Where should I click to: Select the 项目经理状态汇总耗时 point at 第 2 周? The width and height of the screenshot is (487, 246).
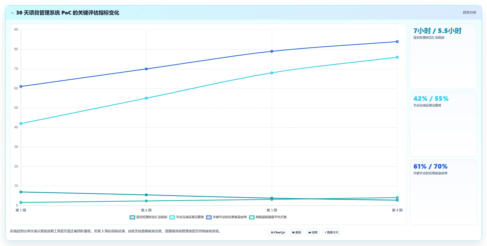point(146,195)
